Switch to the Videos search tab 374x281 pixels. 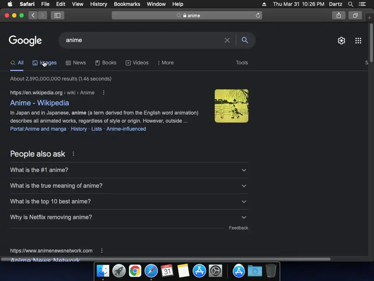(x=137, y=63)
